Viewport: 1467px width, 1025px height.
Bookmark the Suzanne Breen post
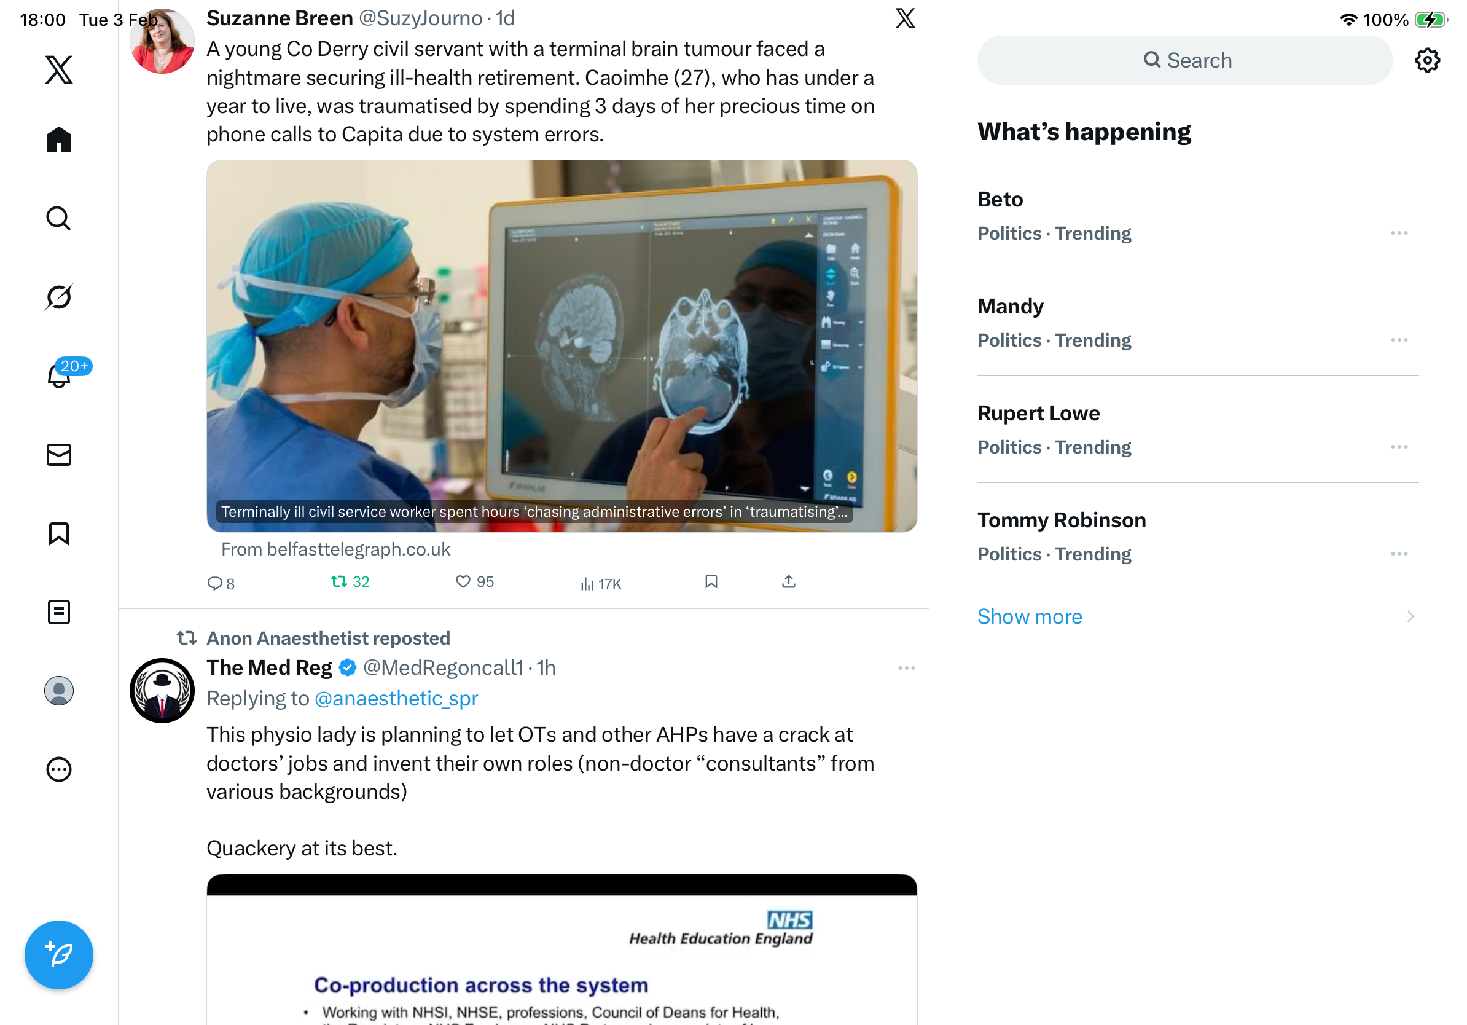(711, 581)
